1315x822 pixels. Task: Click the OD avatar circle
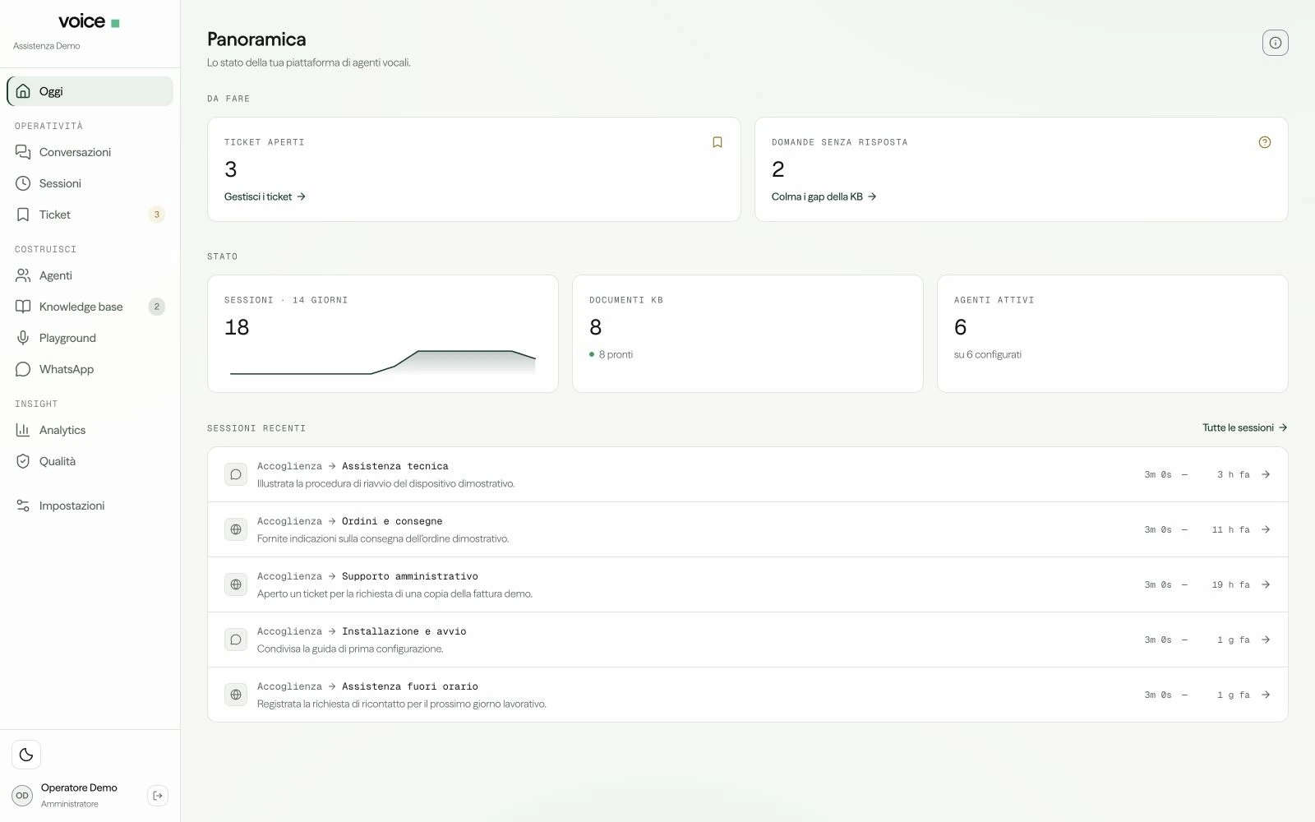point(22,796)
